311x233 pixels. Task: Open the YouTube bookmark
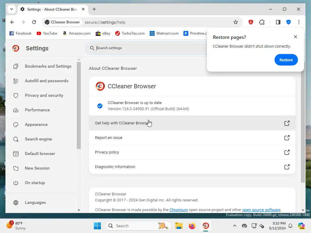[47, 33]
